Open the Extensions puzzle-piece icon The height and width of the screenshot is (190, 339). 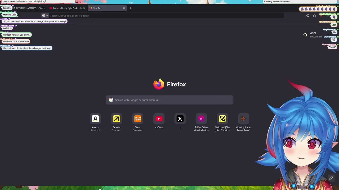(x=314, y=16)
